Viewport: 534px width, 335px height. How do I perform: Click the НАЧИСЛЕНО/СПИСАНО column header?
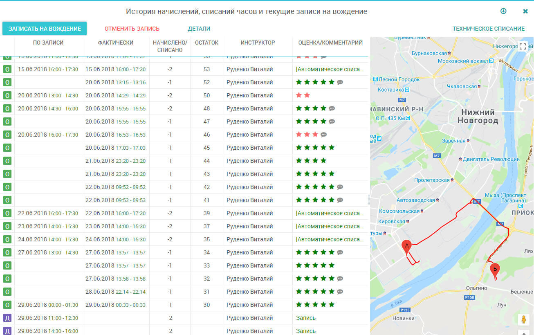click(x=170, y=46)
